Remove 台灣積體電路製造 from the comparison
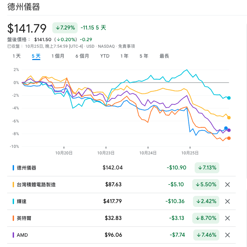This screenshot has height=247, width=247. (227, 185)
